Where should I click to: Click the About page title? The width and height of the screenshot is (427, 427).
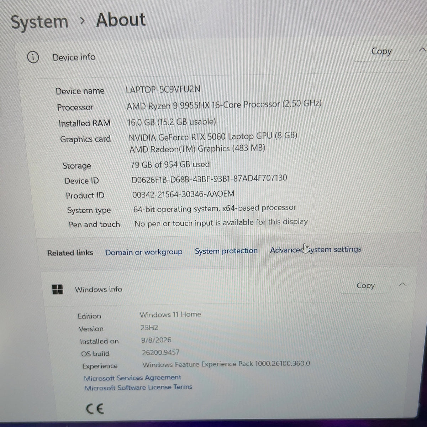121,20
